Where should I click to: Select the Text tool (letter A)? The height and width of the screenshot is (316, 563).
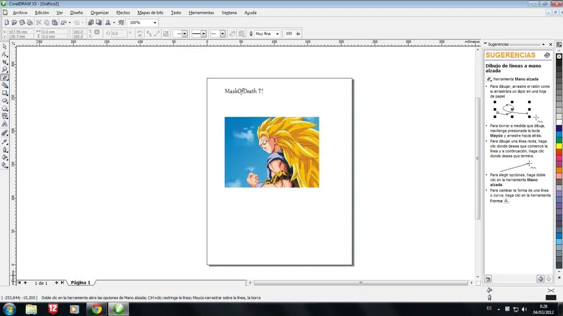5,124
